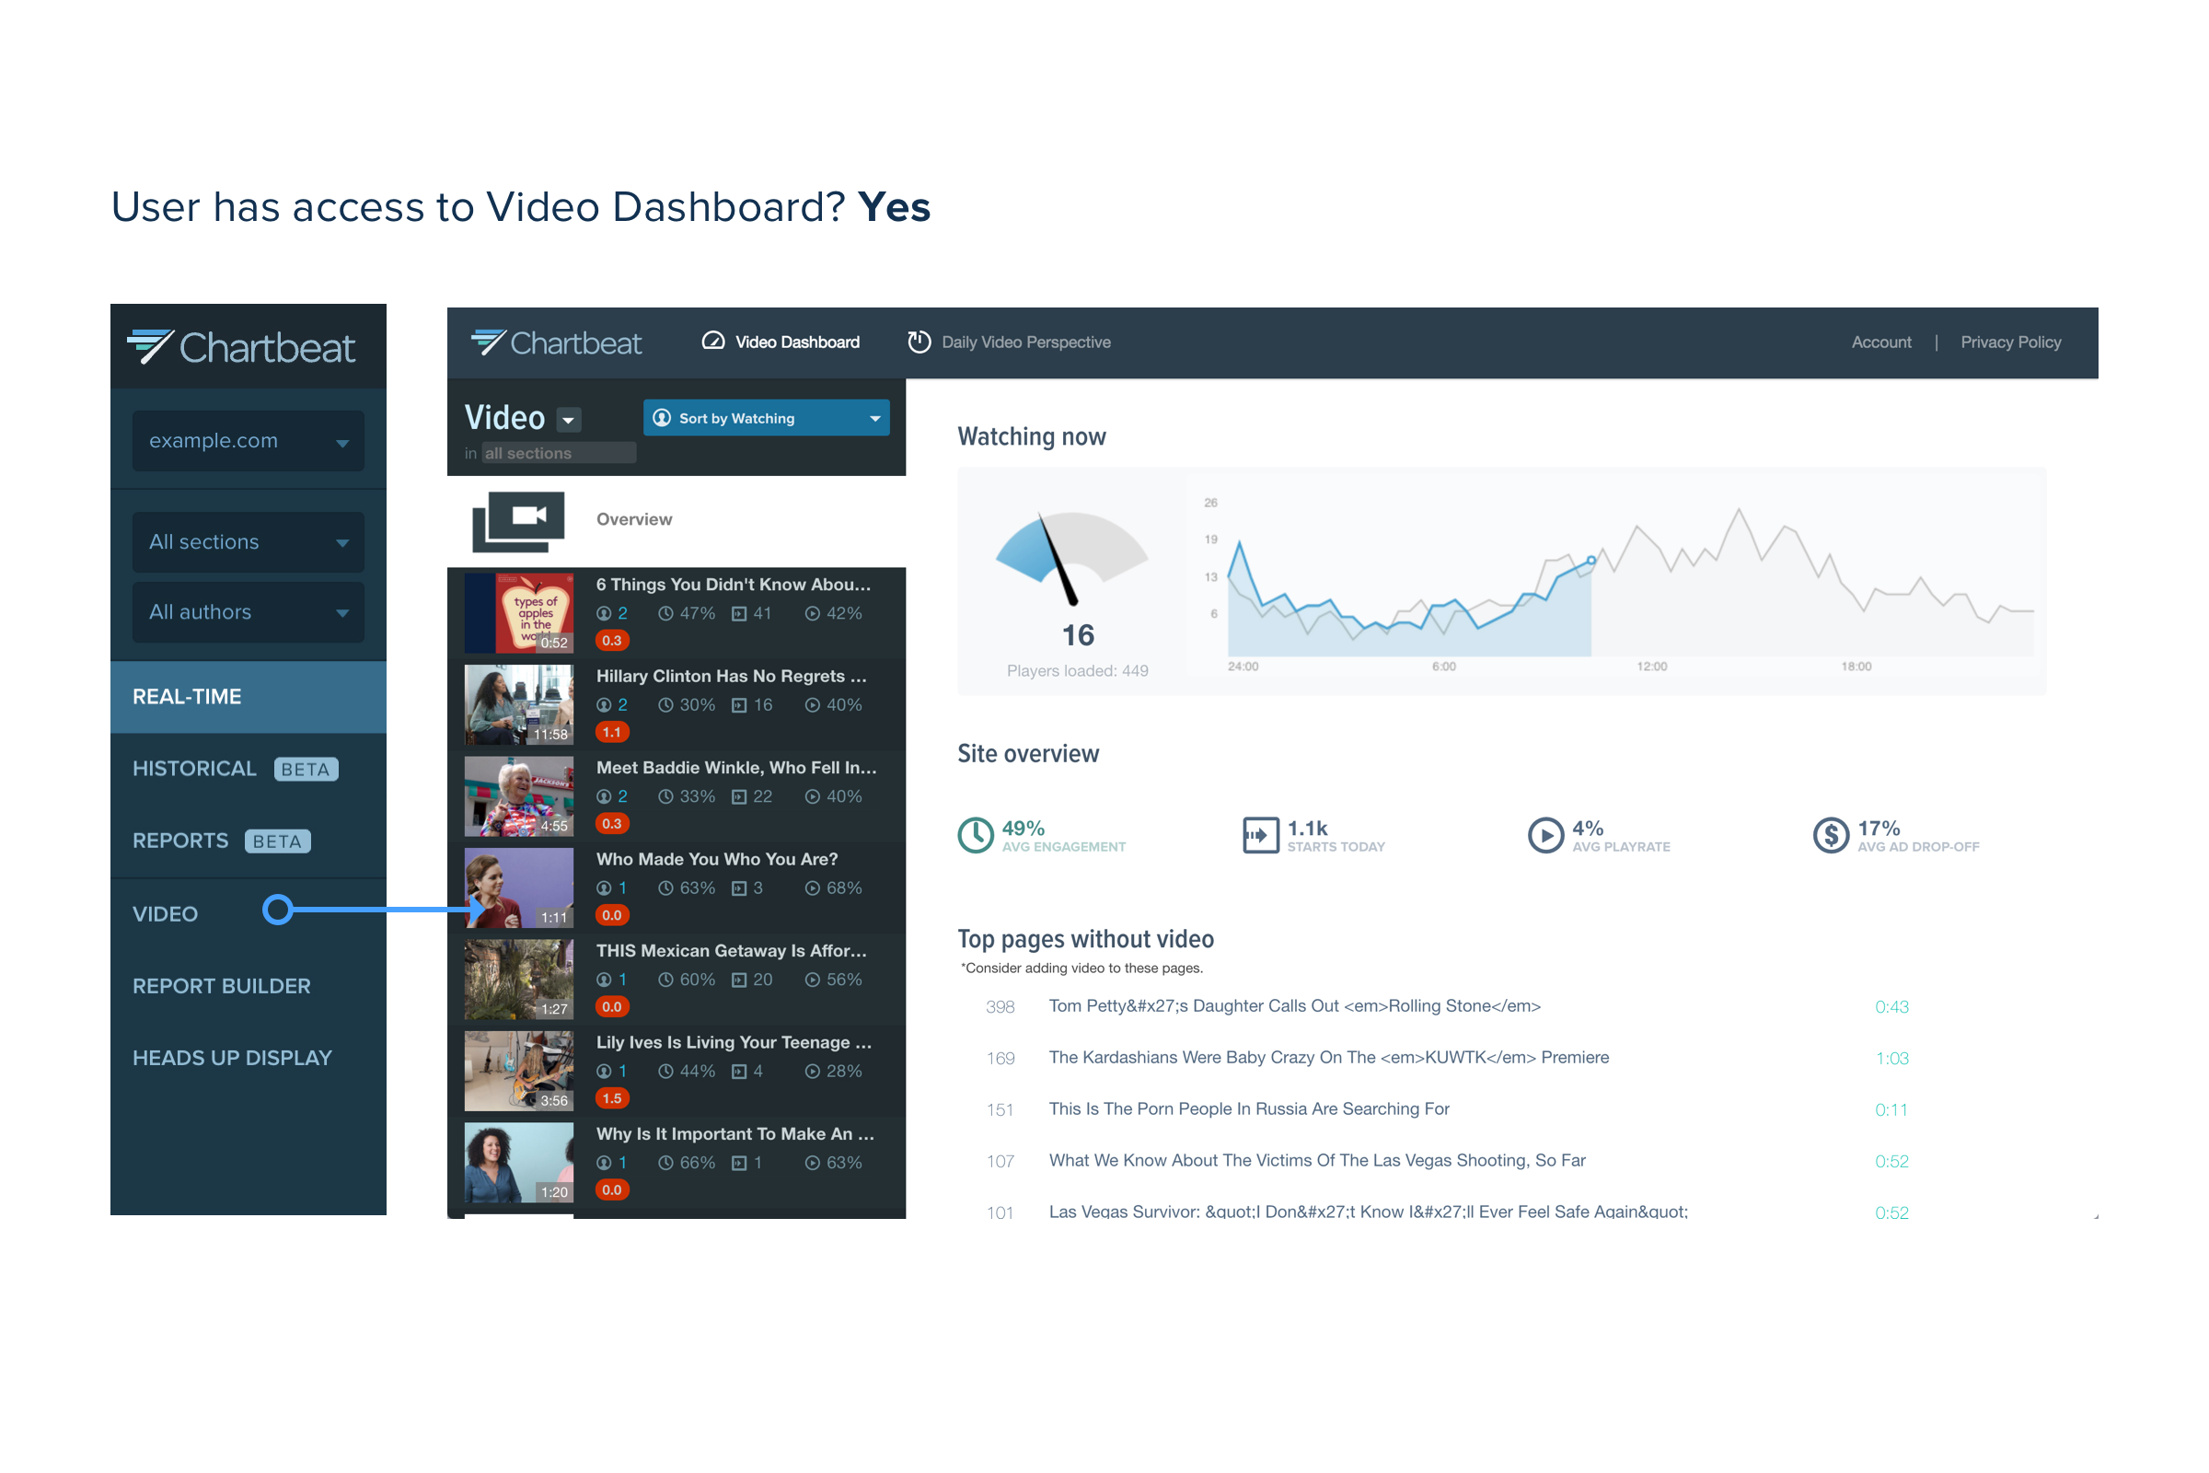Click the Account link

1880,342
